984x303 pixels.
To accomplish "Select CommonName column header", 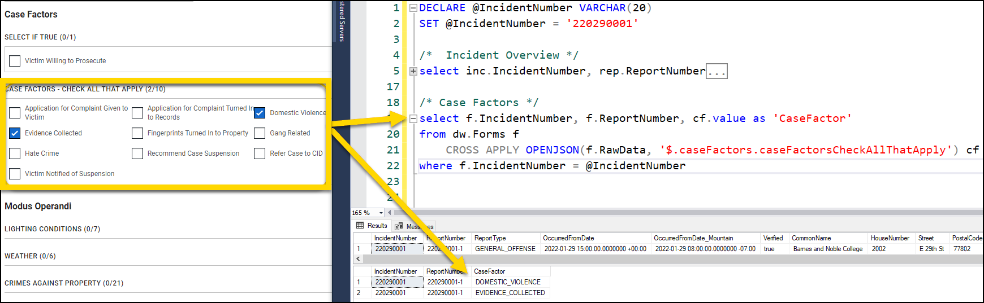I will click(x=828, y=238).
